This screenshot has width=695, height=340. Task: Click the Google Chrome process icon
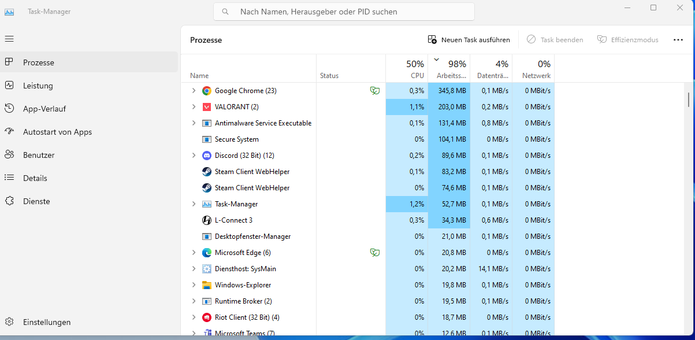pyautogui.click(x=207, y=91)
